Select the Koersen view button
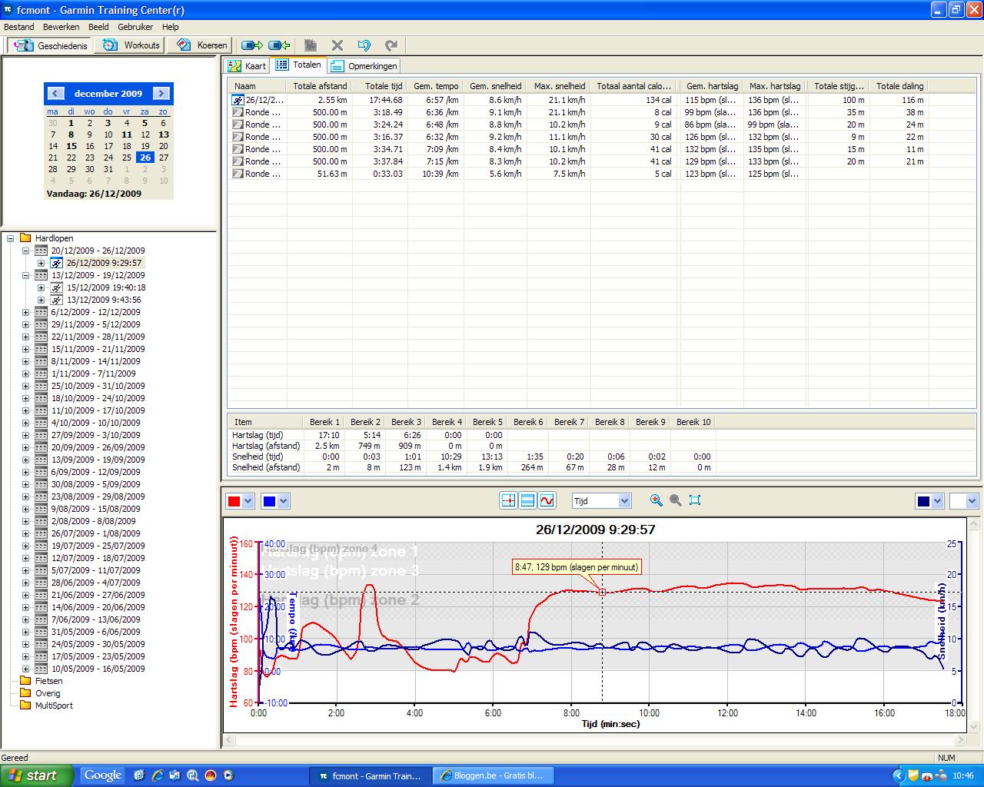 (x=202, y=45)
